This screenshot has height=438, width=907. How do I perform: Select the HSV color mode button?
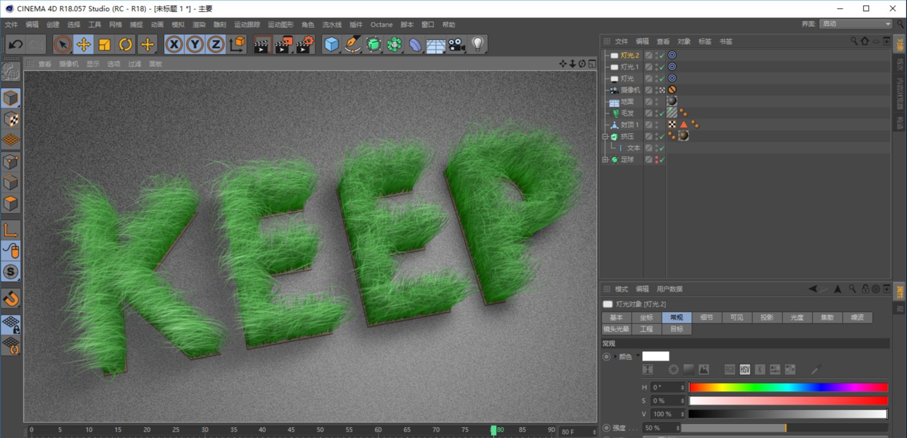745,370
